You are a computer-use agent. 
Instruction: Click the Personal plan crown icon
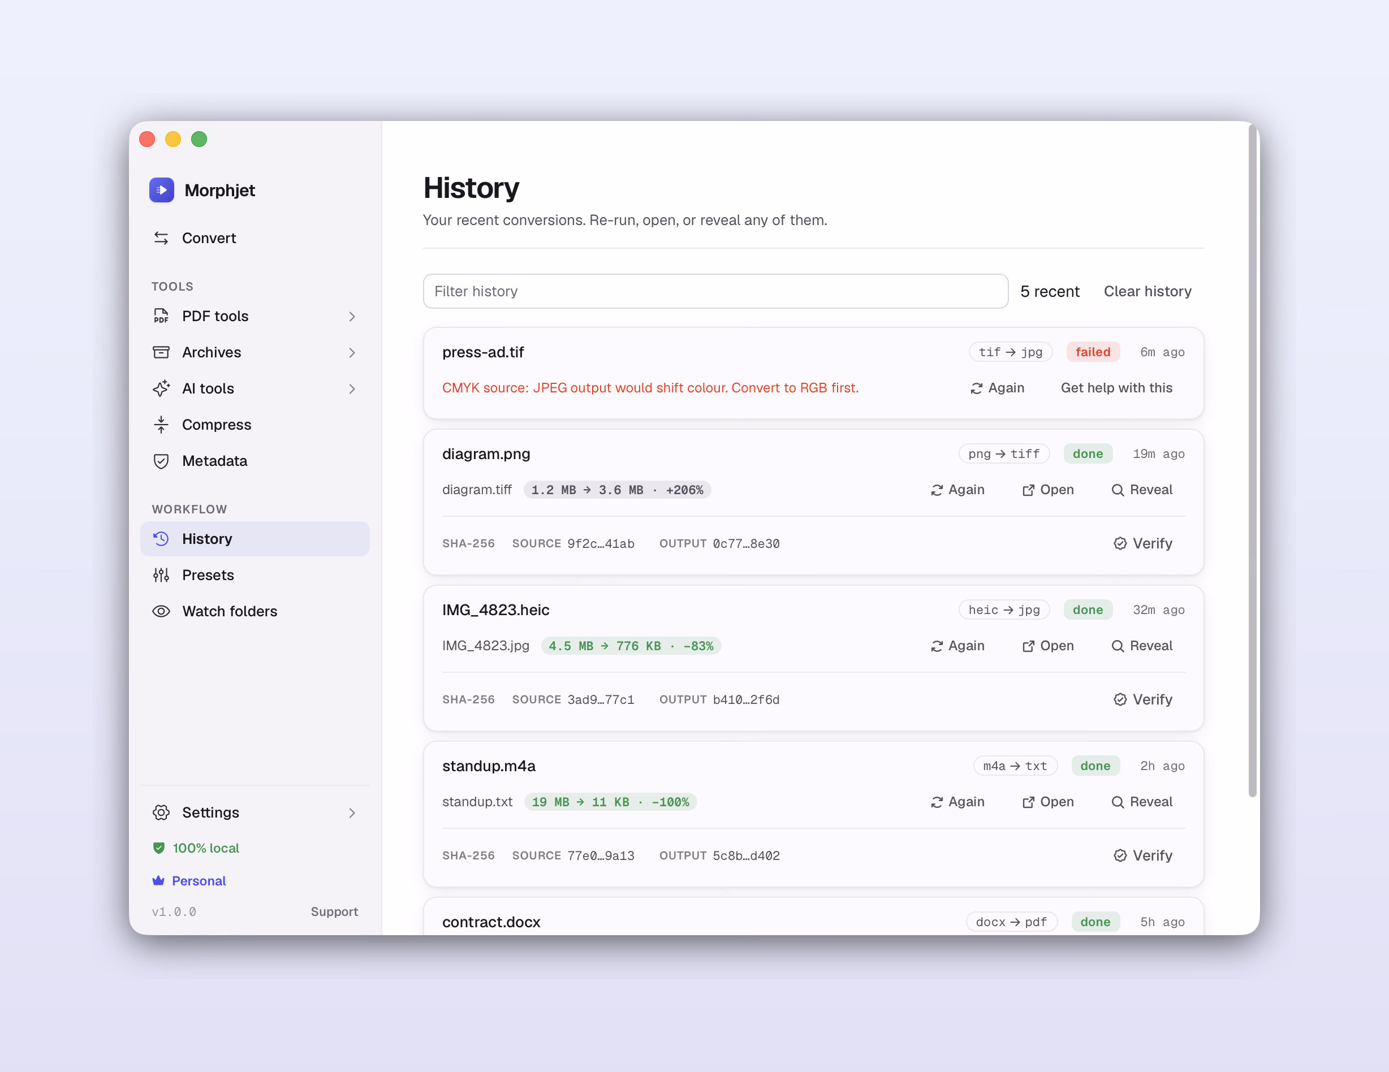pyautogui.click(x=158, y=881)
